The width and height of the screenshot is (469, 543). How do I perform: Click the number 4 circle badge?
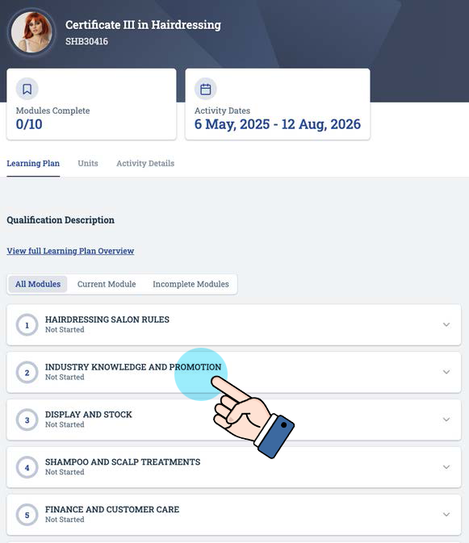point(27,467)
